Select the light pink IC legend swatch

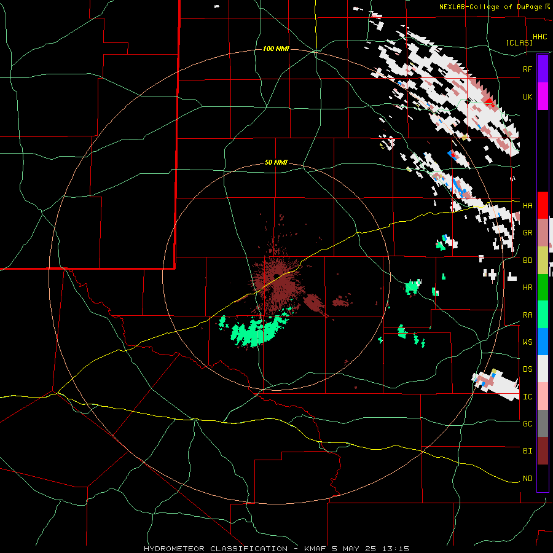(543, 396)
